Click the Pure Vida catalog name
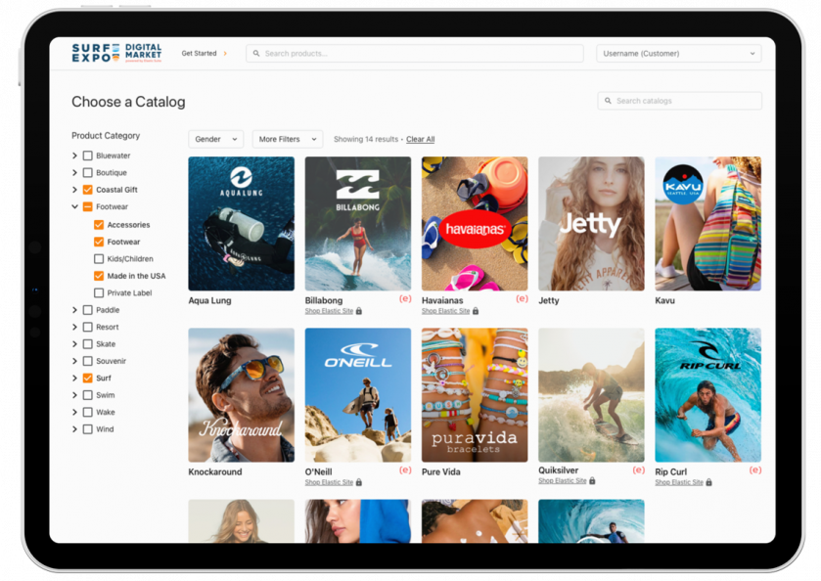The width and height of the screenshot is (821, 581). 441,471
